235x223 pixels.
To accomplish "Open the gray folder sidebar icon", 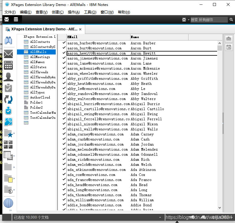I will tap(8, 167).
